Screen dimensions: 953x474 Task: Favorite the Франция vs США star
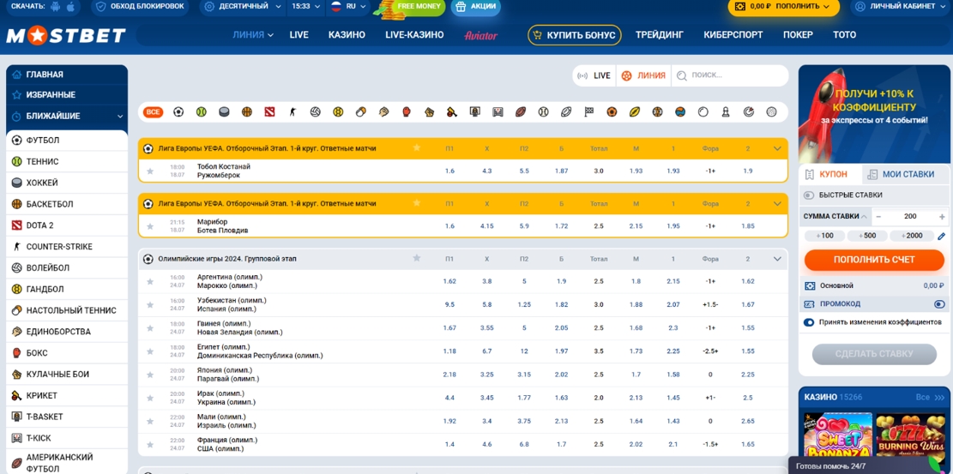(x=150, y=444)
